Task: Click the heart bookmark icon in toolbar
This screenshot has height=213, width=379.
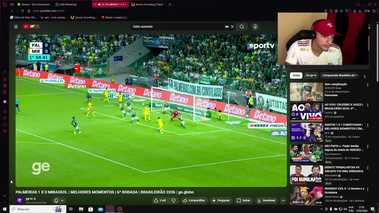Action: 347,11
